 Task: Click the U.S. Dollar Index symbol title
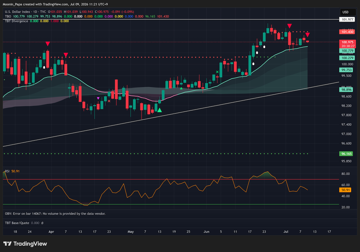[x=17, y=11]
